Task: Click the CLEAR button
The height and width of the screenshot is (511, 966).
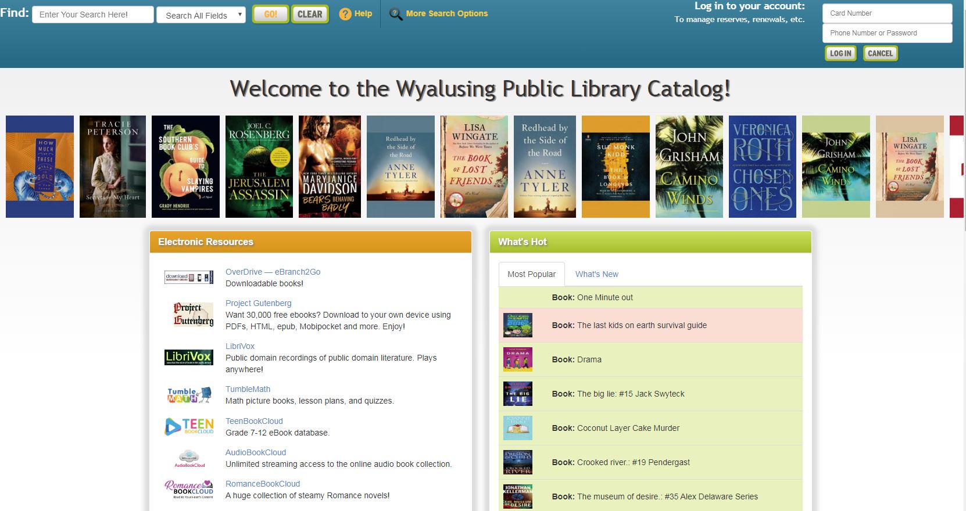Action: (x=310, y=15)
